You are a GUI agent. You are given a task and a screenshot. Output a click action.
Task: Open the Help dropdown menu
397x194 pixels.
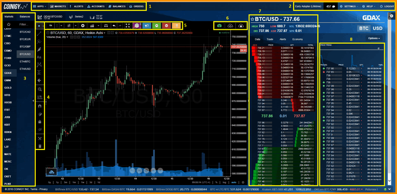pos(368,6)
